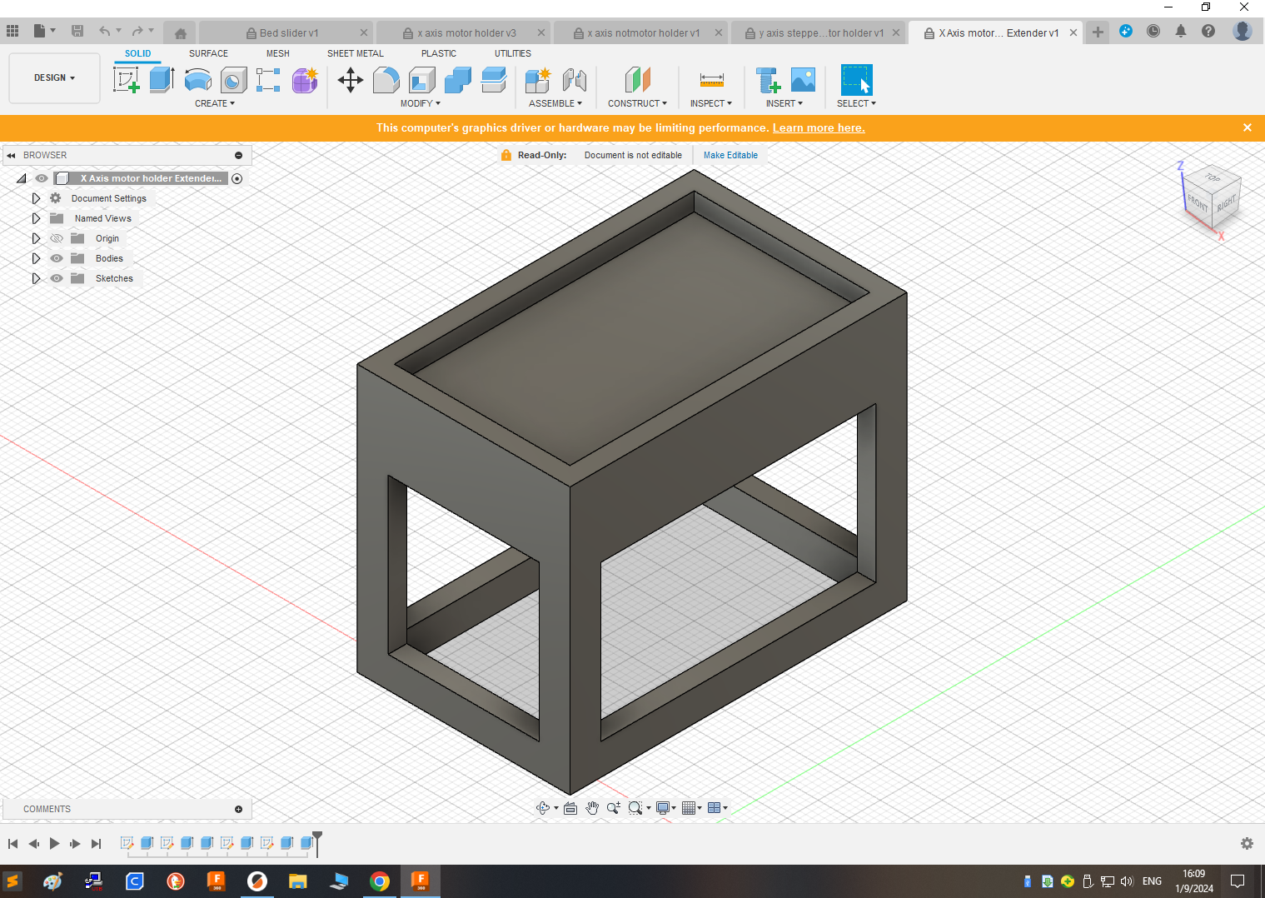Open the Measure tool under Inspect

coord(710,79)
